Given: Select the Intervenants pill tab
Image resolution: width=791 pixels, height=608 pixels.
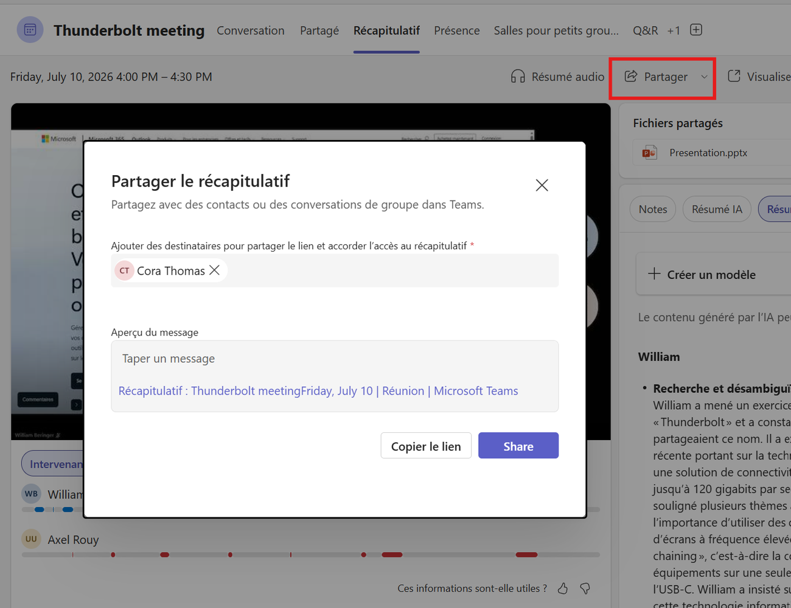Looking at the screenshot, I should pos(53,464).
